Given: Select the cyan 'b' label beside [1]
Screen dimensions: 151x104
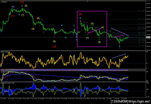Looking at the screenshot, I should (x=19, y=14).
